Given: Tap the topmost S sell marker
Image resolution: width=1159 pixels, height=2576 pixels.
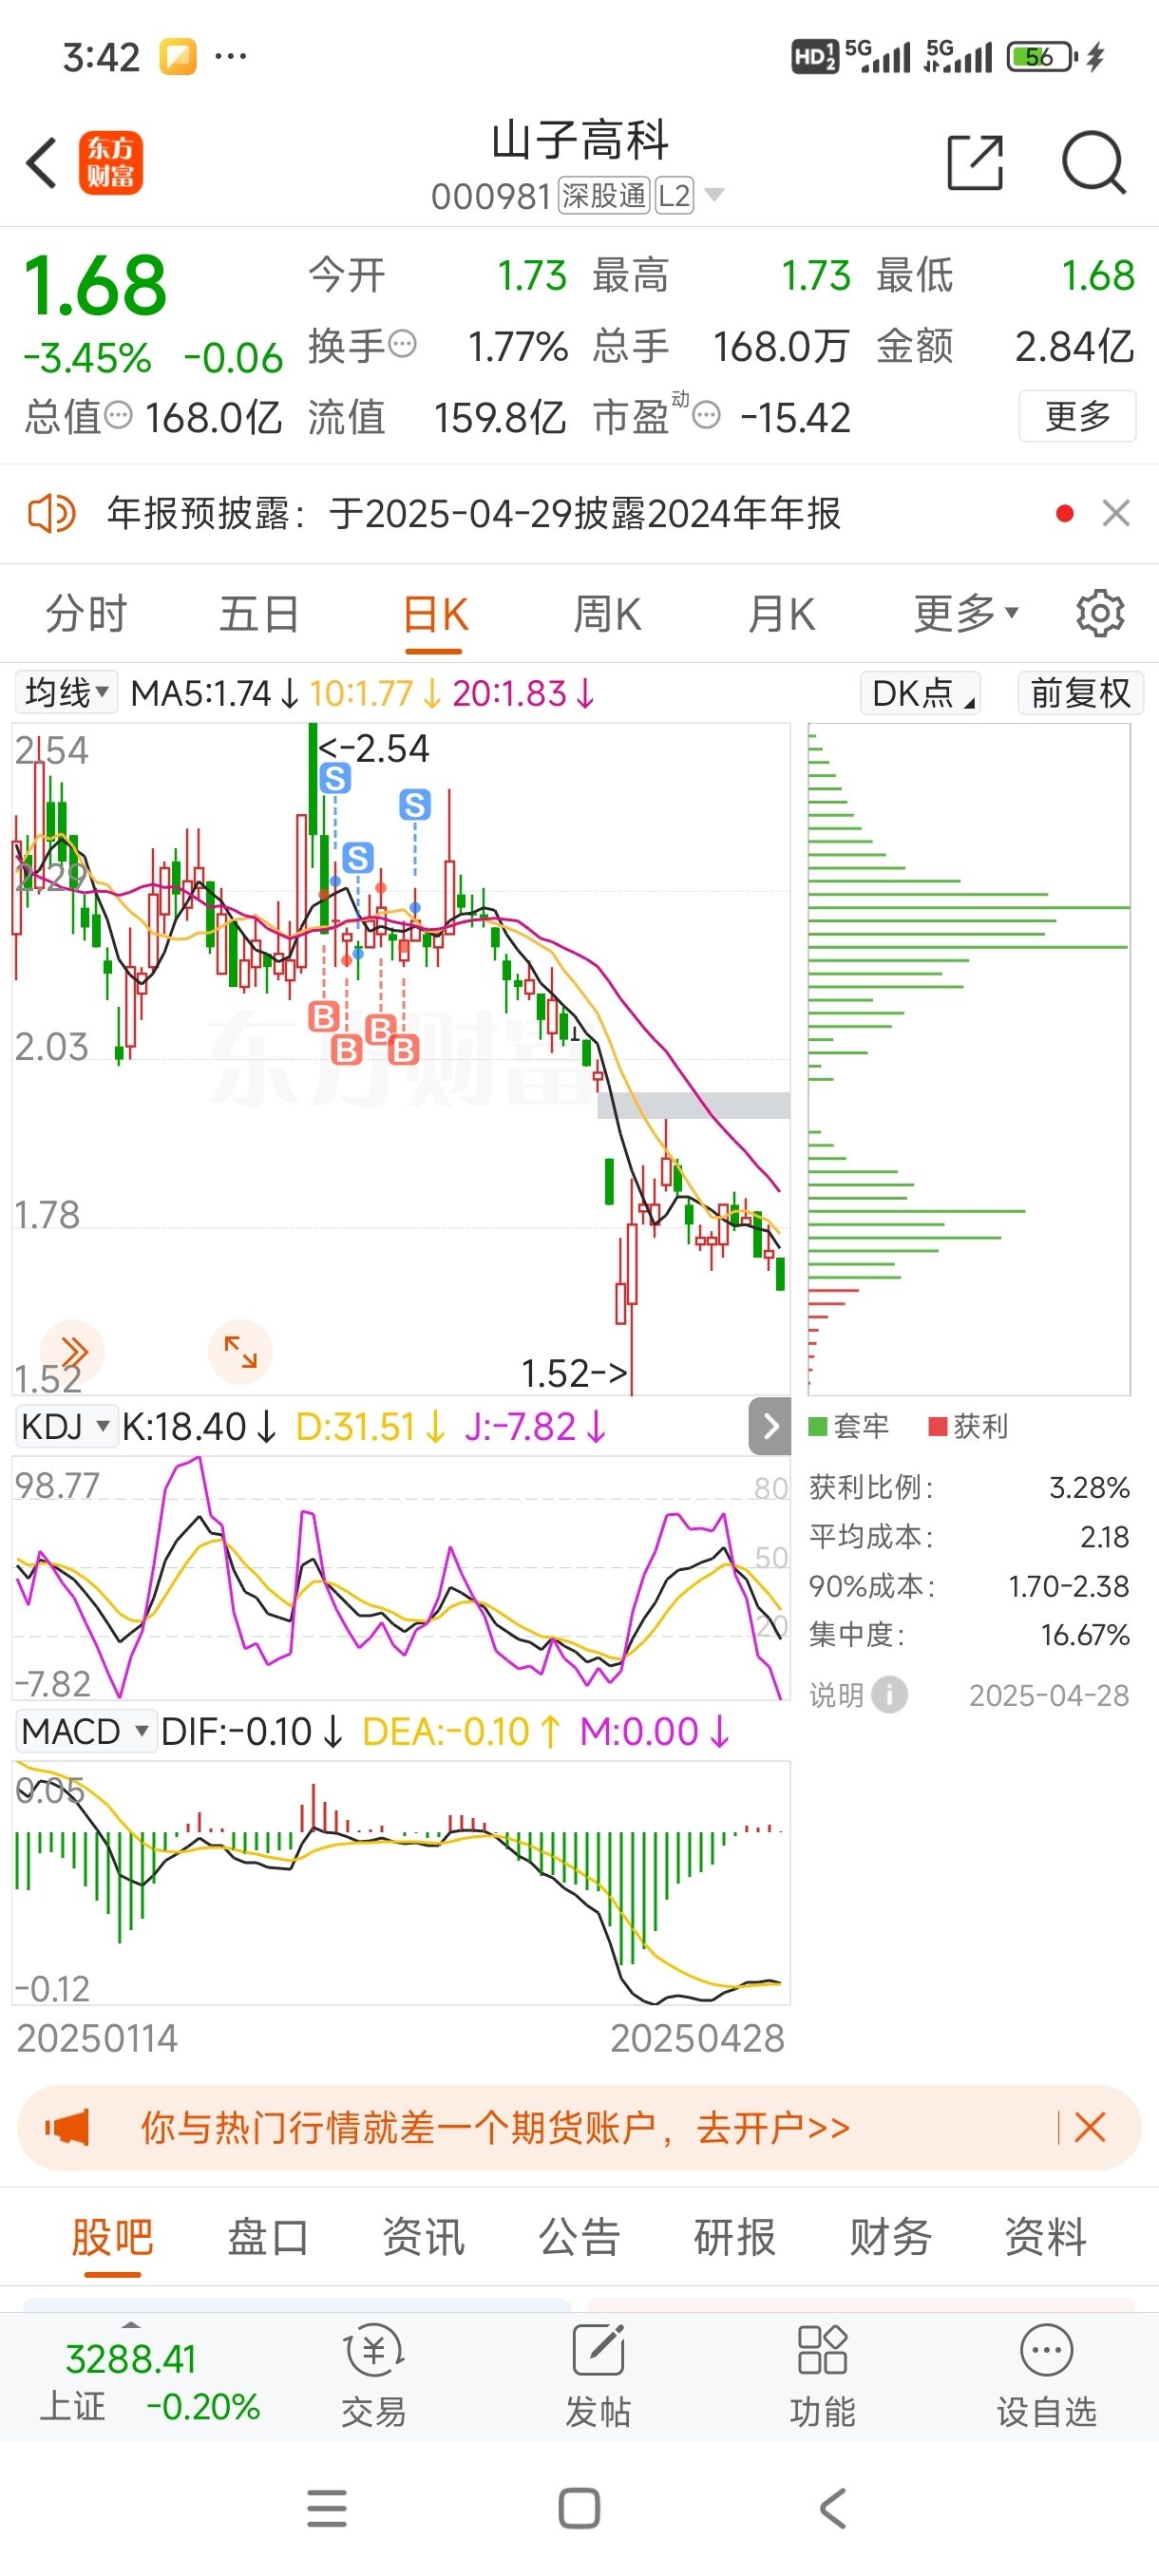Looking at the screenshot, I should [x=335, y=777].
